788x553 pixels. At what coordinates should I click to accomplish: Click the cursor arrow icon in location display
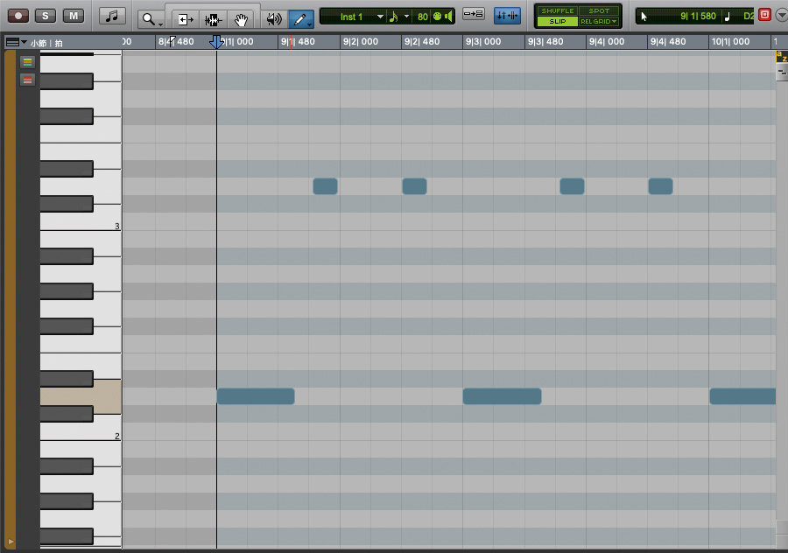(x=644, y=17)
